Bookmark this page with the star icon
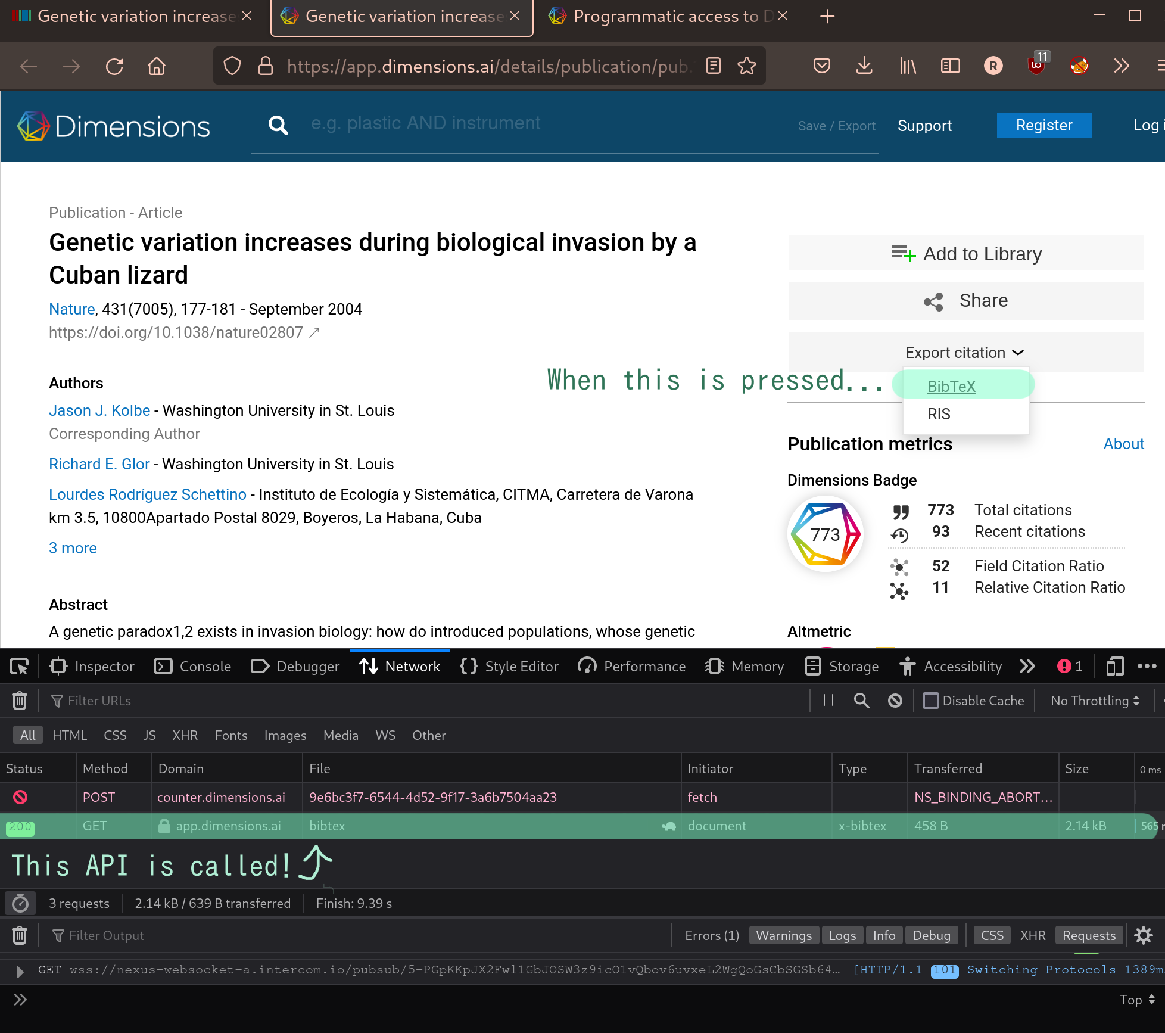Image resolution: width=1165 pixels, height=1033 pixels. click(x=747, y=66)
